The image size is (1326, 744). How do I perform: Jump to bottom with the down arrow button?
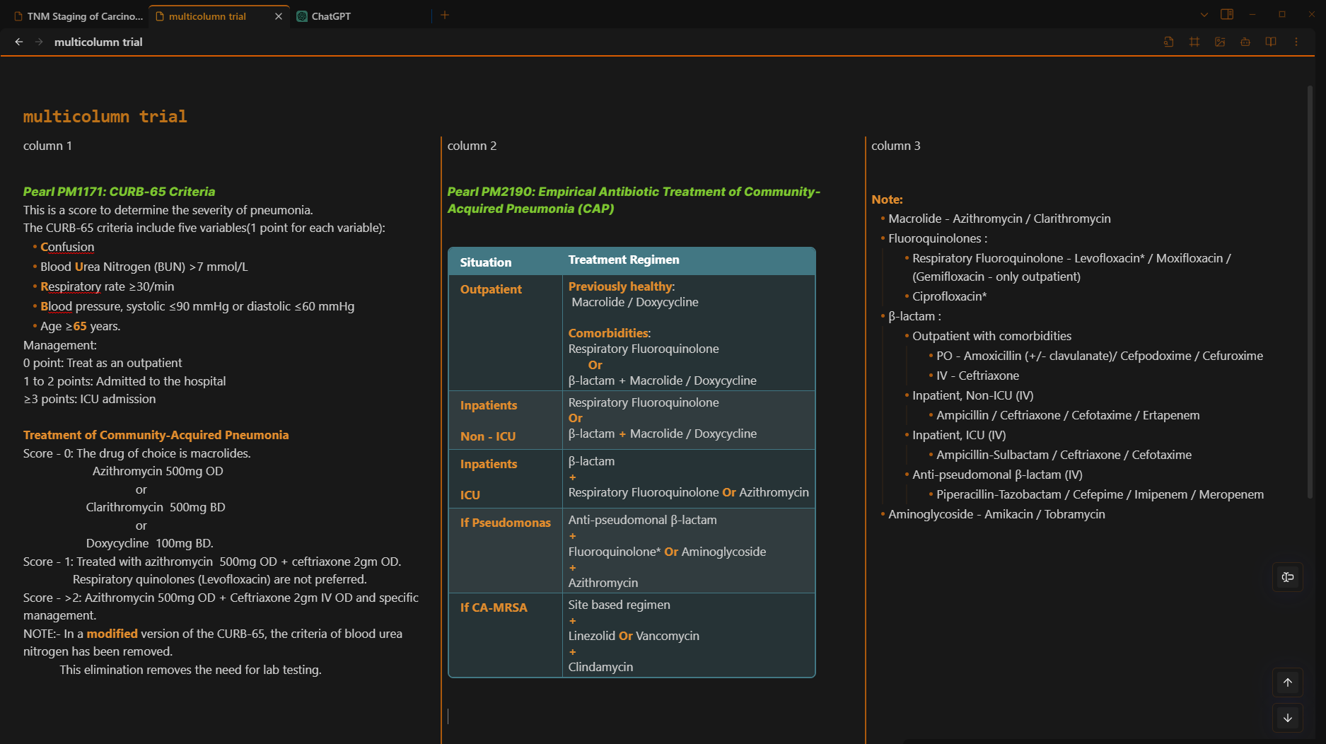(1288, 718)
